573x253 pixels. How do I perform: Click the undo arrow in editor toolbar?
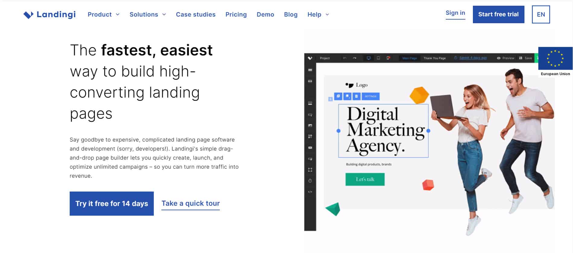[x=345, y=58]
